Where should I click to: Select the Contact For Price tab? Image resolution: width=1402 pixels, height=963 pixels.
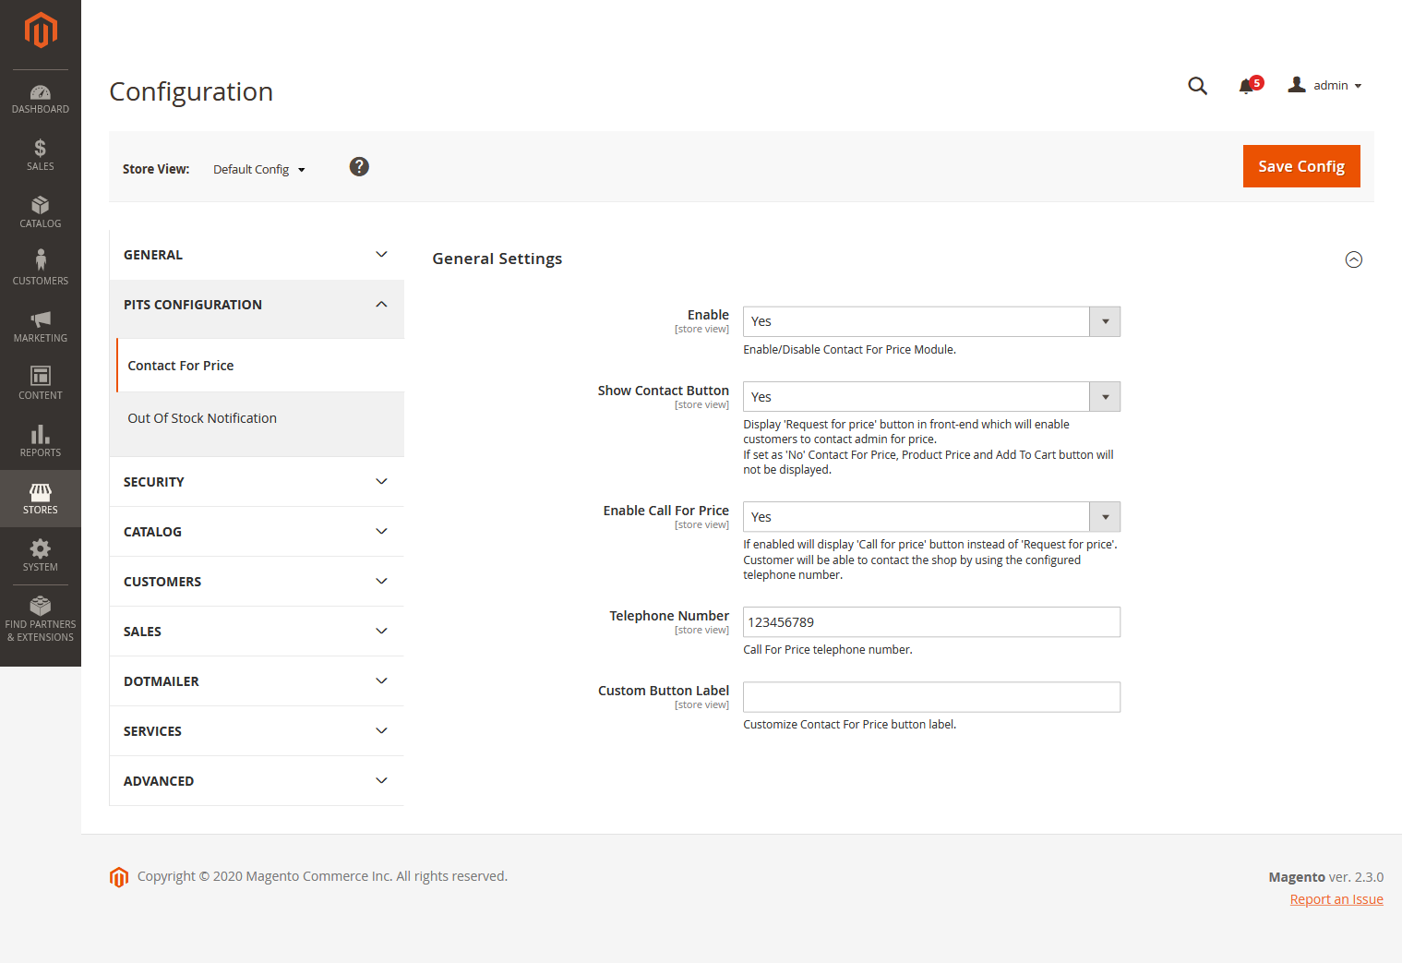[x=181, y=366]
